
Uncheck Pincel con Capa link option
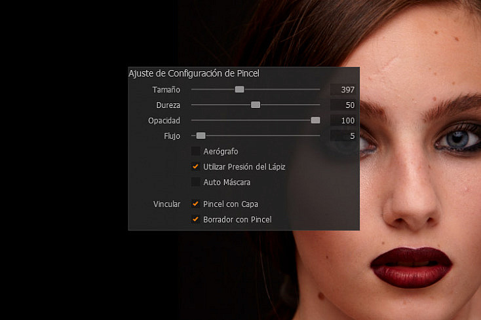click(x=195, y=204)
